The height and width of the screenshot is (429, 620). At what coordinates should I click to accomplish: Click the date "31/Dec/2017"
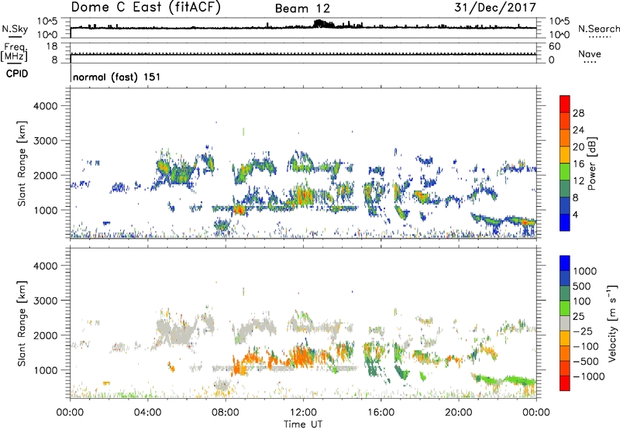[495, 7]
